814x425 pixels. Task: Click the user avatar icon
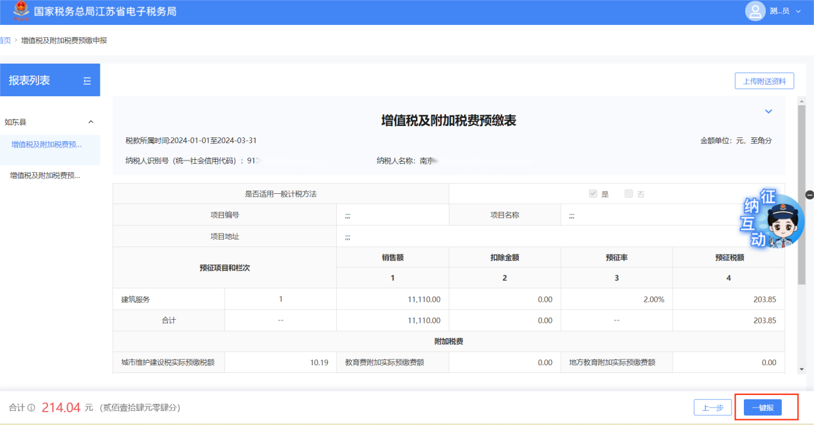755,12
